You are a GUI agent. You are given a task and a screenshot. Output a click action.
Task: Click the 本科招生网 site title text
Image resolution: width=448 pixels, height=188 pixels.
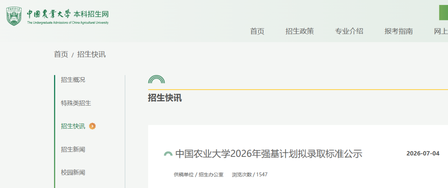click(91, 14)
